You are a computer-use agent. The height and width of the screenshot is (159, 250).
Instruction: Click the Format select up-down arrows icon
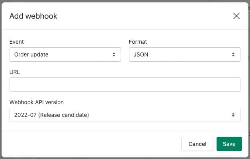pos(233,54)
